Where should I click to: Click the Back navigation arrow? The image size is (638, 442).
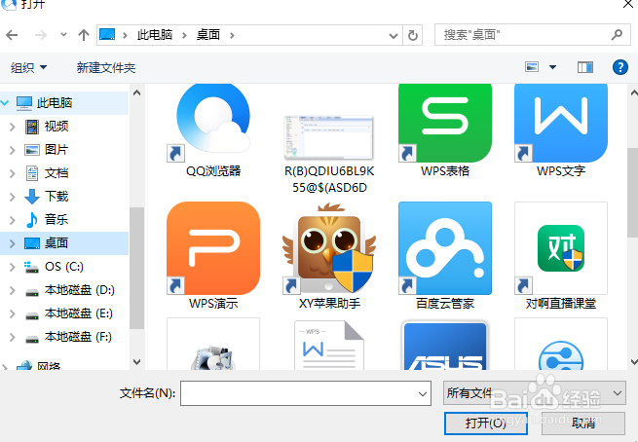click(12, 35)
